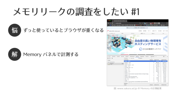This screenshot has width=180, height=101.
Task: Expand the (closure) constructor row
Action: (124, 62)
